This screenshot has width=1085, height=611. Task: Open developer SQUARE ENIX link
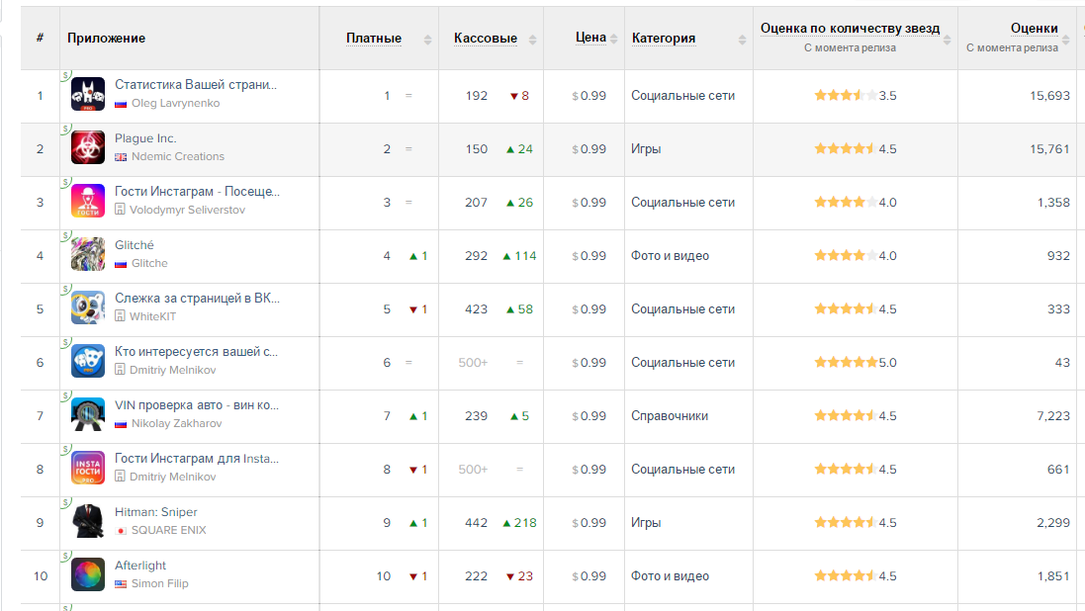click(169, 530)
